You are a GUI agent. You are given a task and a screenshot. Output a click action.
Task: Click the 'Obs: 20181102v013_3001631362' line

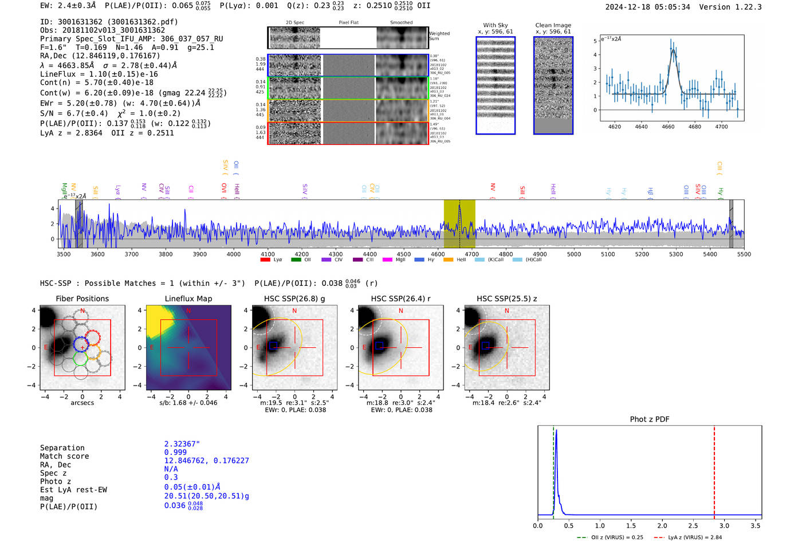[103, 30]
